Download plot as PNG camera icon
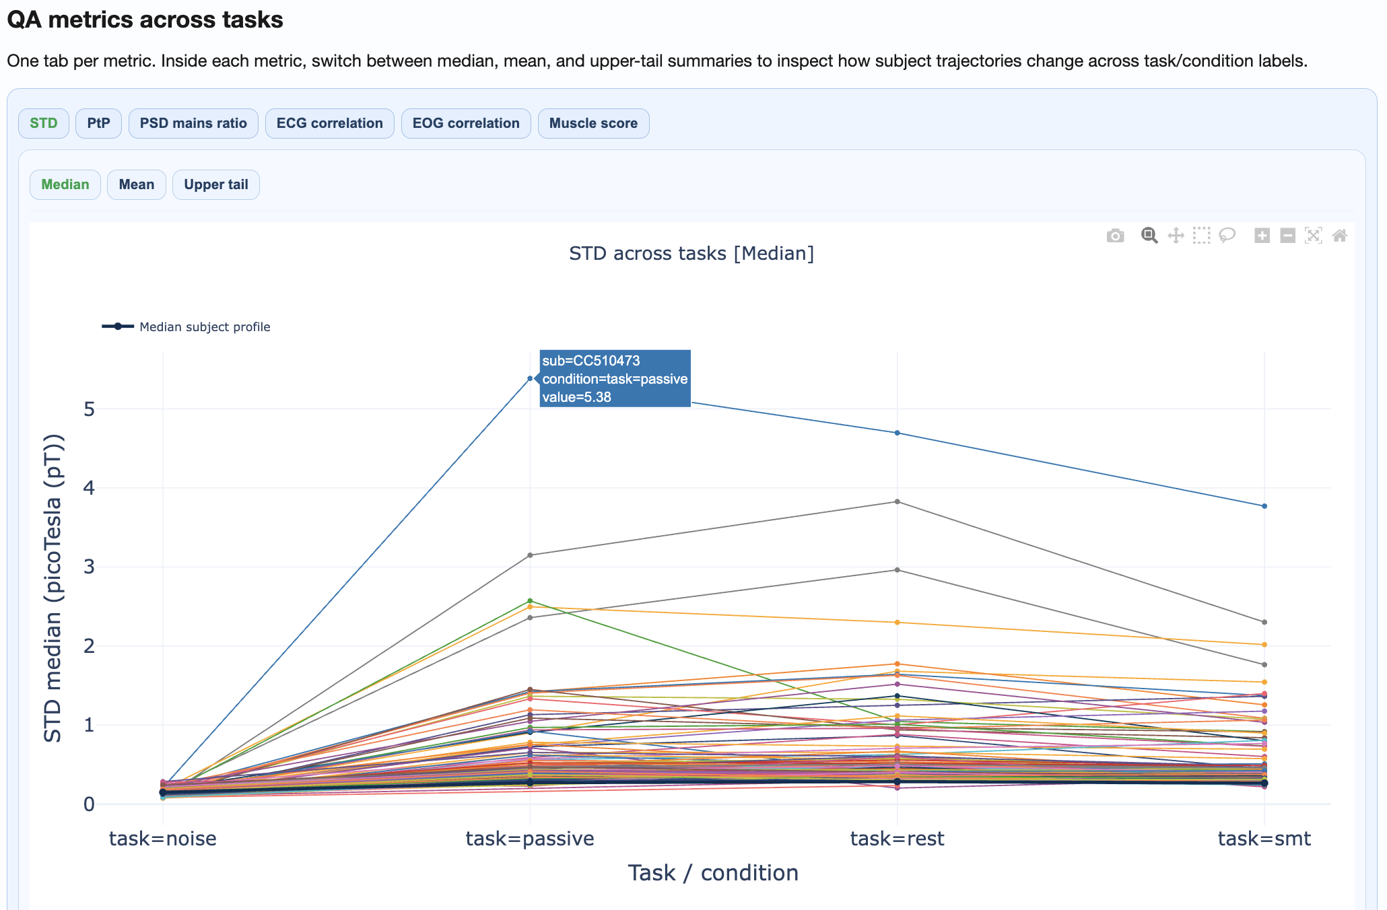The height and width of the screenshot is (910, 1387). pyautogui.click(x=1115, y=236)
